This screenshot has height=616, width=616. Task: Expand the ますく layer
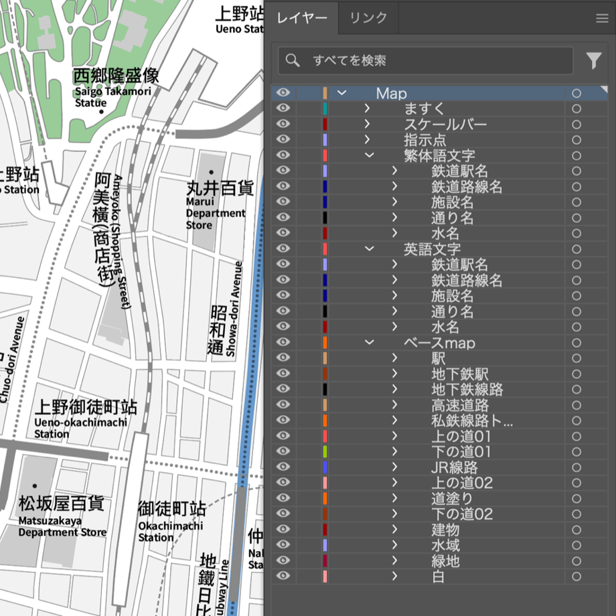[367, 108]
